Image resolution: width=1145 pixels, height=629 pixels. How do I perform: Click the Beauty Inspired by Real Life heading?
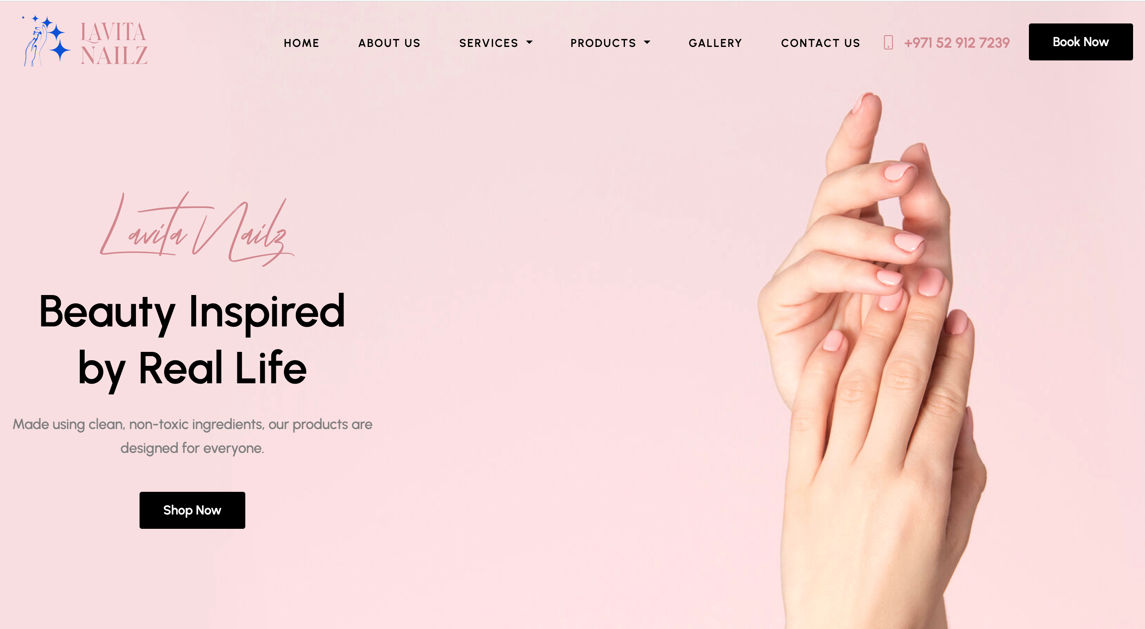pyautogui.click(x=192, y=340)
